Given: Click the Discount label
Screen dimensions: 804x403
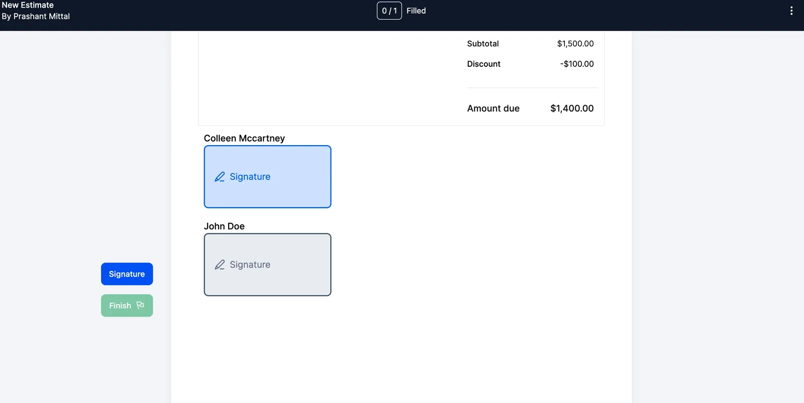Looking at the screenshot, I should (484, 64).
